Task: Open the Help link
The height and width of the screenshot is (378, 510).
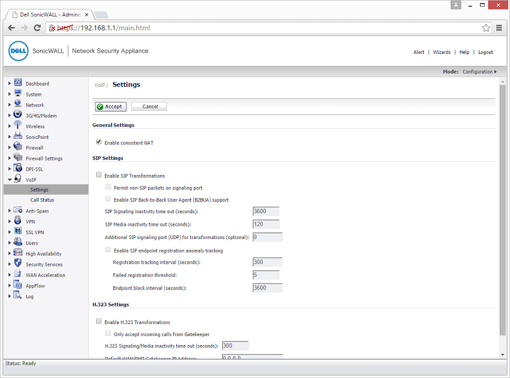Action: (x=464, y=52)
